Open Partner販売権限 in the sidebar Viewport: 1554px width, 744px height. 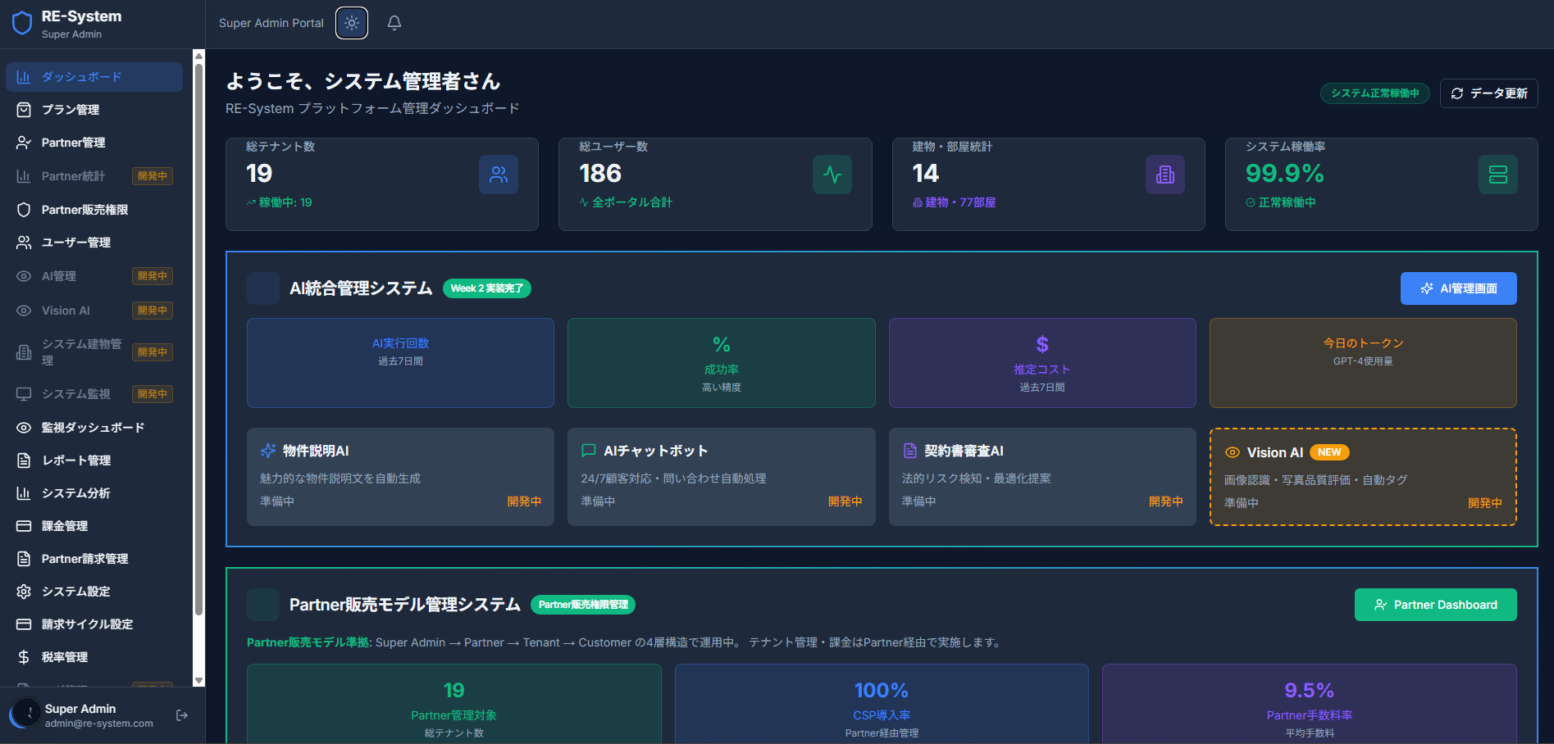pos(94,210)
